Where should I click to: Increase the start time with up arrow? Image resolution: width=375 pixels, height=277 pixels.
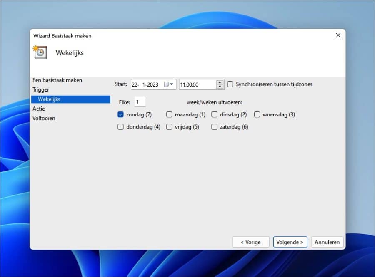(x=220, y=82)
